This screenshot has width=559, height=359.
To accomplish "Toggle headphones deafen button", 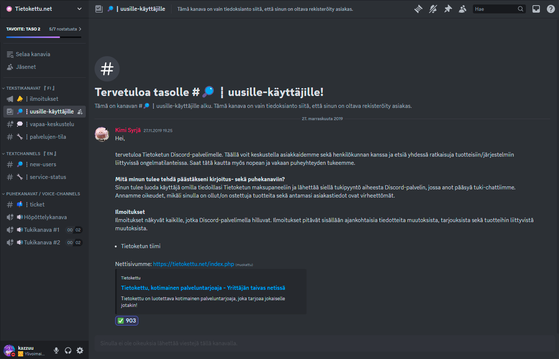I will tap(68, 350).
